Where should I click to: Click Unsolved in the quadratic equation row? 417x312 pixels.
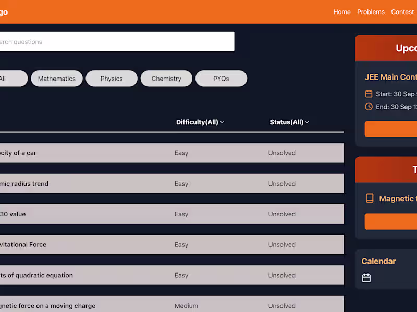point(281,276)
